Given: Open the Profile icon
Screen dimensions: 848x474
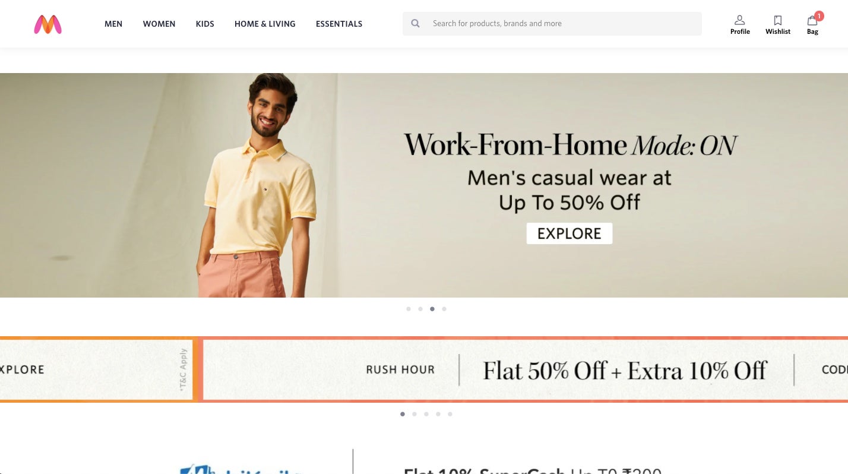Looking at the screenshot, I should (x=740, y=20).
